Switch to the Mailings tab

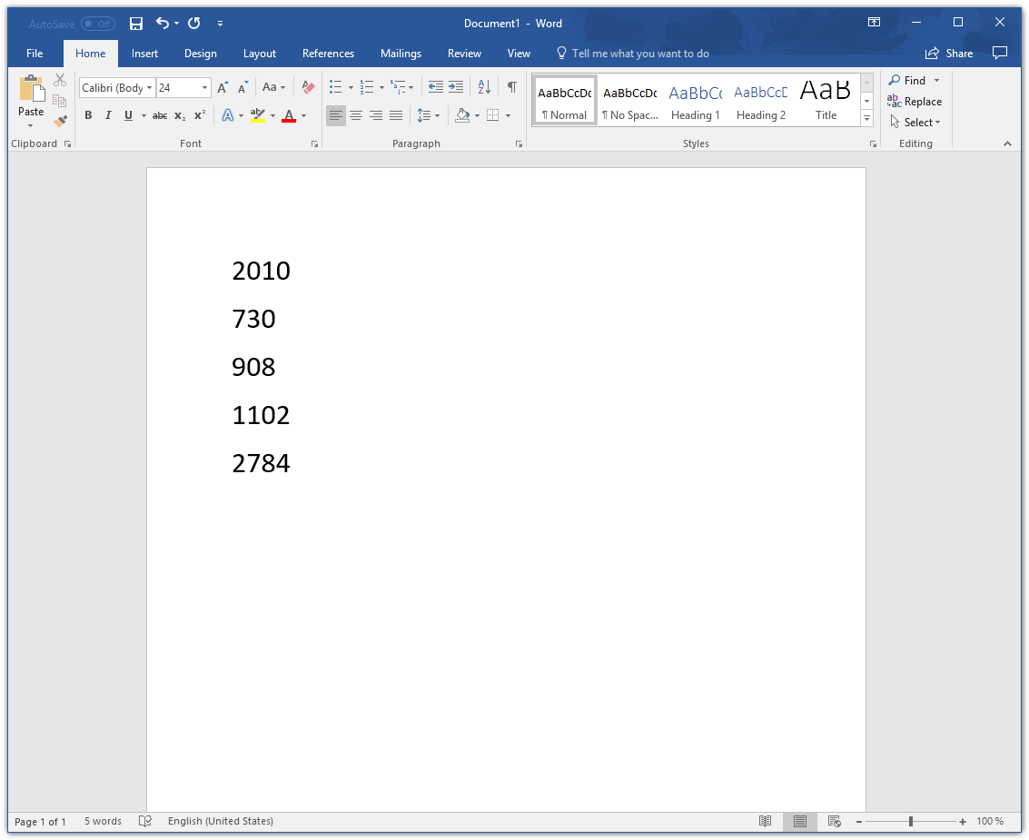coord(401,54)
